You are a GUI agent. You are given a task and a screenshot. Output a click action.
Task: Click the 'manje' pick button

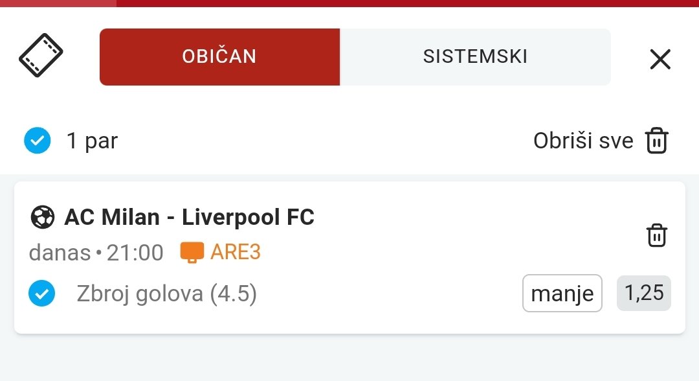(x=562, y=293)
